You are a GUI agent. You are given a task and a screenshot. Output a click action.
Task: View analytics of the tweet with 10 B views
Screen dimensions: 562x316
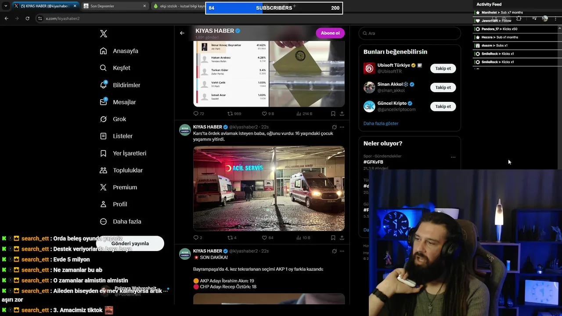[x=303, y=238]
